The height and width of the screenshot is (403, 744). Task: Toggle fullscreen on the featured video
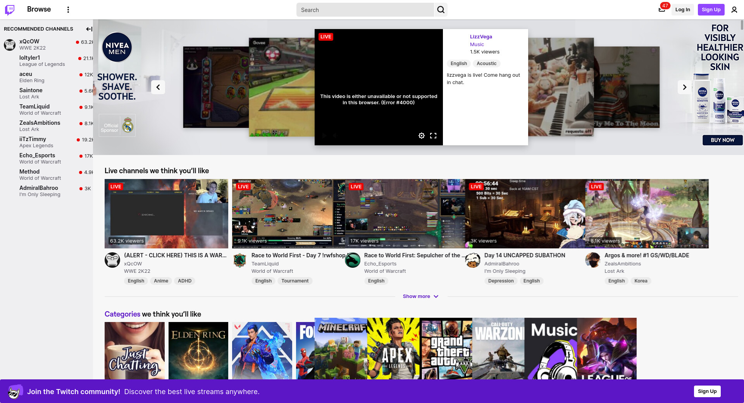pyautogui.click(x=433, y=136)
